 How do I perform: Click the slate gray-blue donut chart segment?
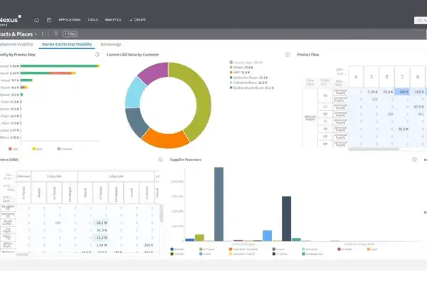(x=137, y=122)
